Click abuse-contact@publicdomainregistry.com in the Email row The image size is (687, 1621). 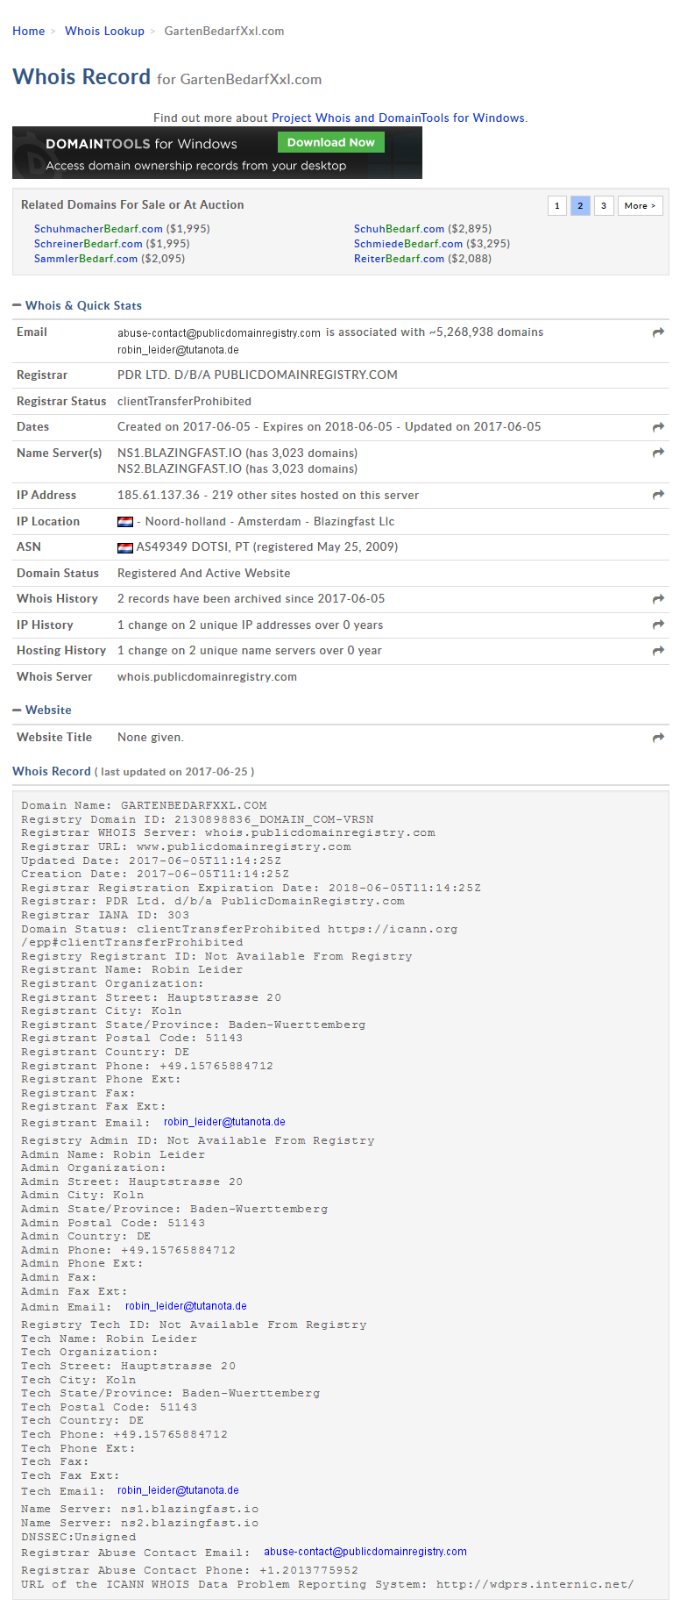coord(219,333)
